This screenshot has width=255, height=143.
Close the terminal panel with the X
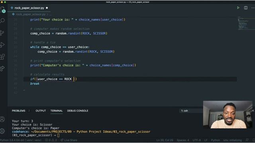click(253, 110)
